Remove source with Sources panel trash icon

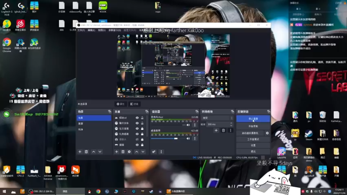pos(123,152)
